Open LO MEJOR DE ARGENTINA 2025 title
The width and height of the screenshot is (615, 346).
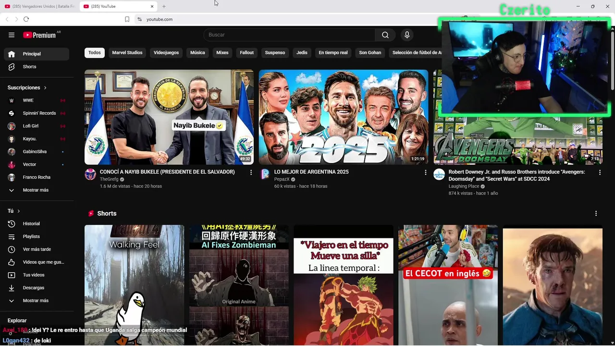(311, 172)
